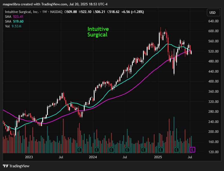Click the 560.00 price axis label
Screen dimensions: 224x171
[x=214, y=41]
